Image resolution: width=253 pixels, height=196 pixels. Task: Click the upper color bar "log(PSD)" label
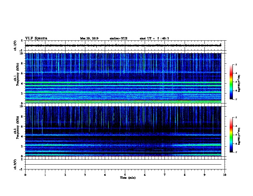(x=239, y=83)
